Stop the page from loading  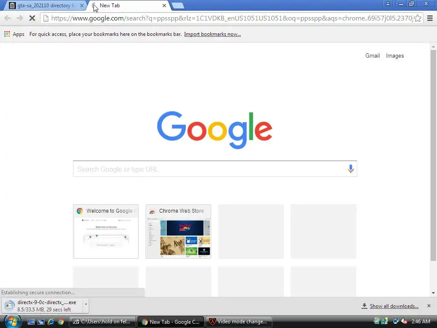32,18
